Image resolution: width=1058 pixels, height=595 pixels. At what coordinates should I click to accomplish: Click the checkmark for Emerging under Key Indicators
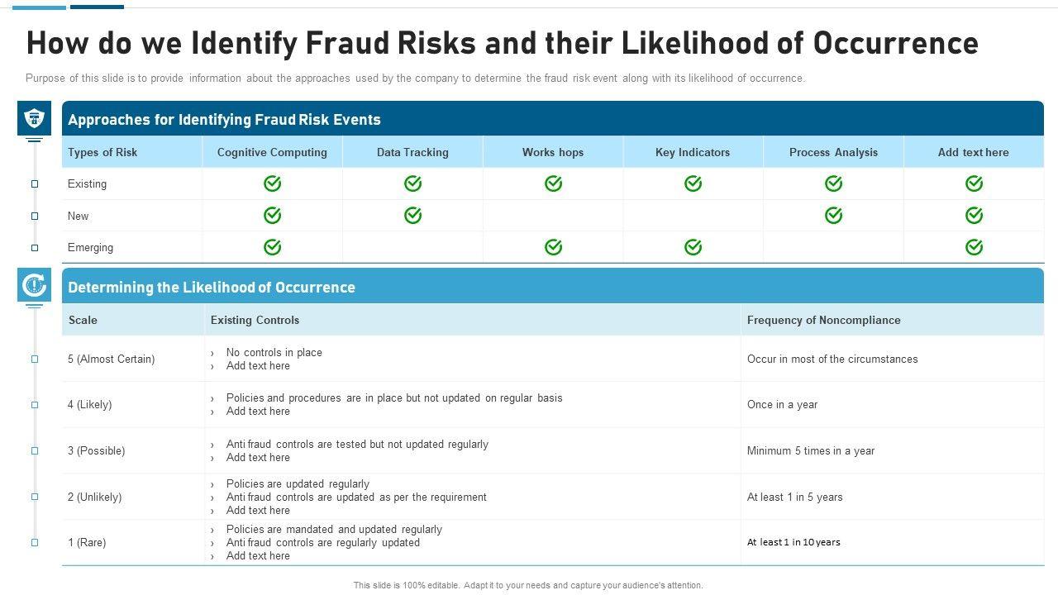click(x=693, y=247)
